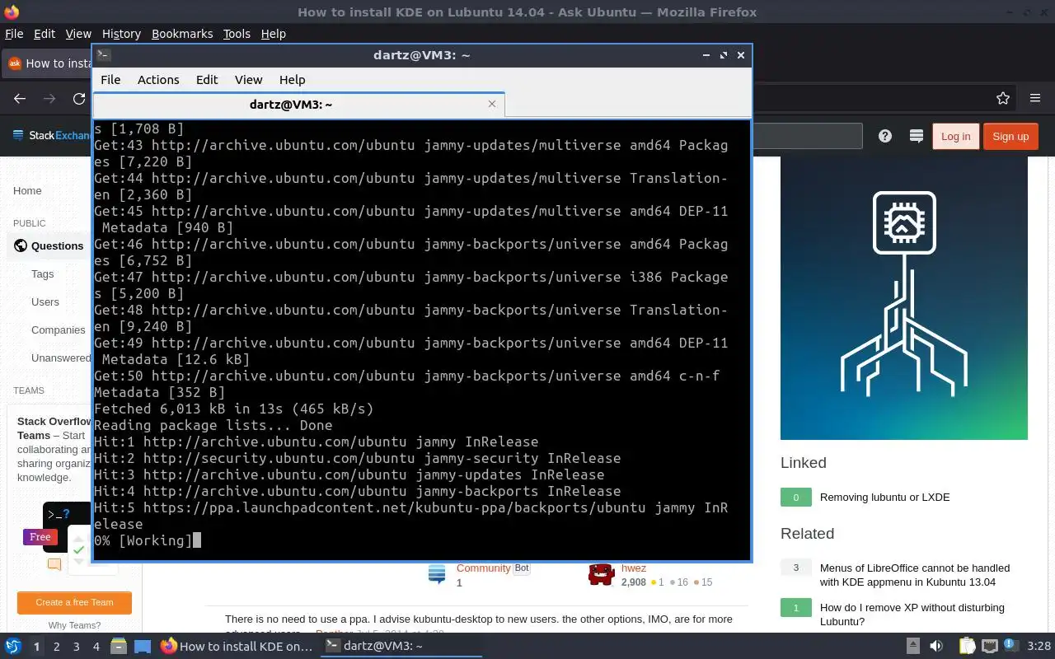This screenshot has width=1055, height=659.
Task: Switch to workspace 4
Action: (96, 647)
